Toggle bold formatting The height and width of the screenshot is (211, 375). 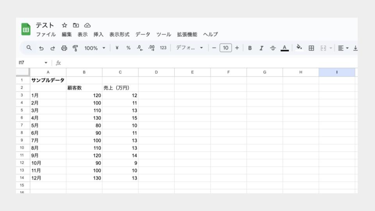pos(250,48)
